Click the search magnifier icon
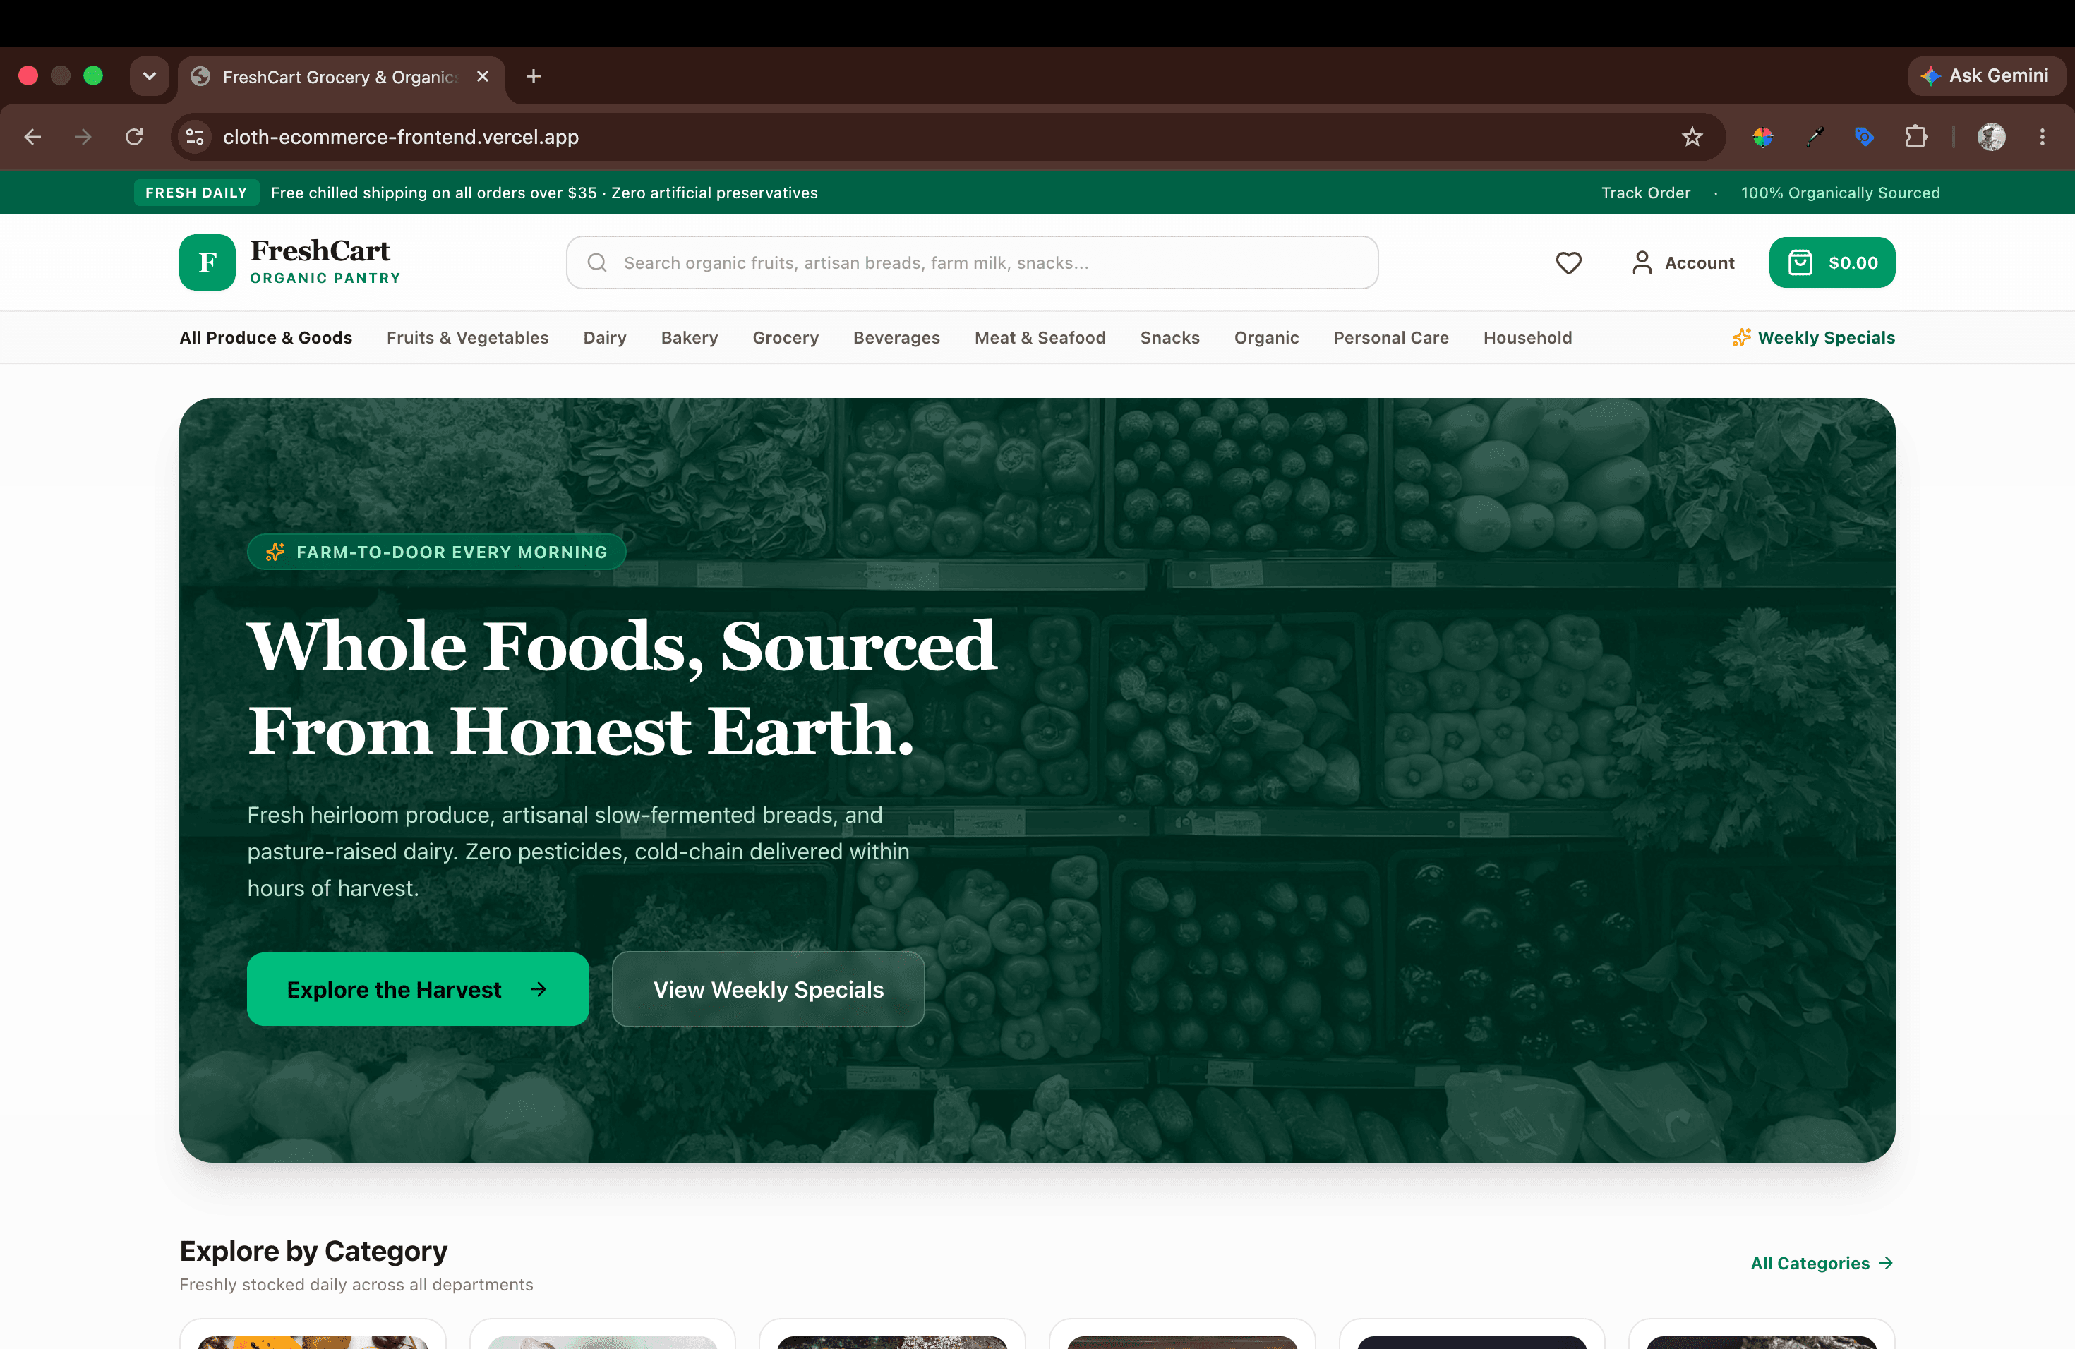Viewport: 2075px width, 1349px height. pos(597,262)
